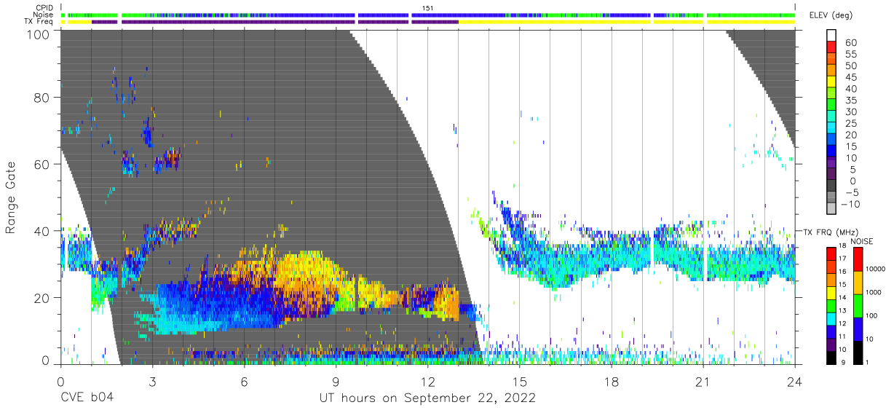Screen dimensions: 894x413
Task: Click the '9' UT hour tick label
Action: pyautogui.click(x=336, y=382)
